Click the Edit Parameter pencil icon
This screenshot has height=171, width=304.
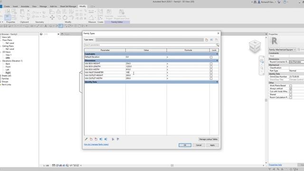(86, 139)
